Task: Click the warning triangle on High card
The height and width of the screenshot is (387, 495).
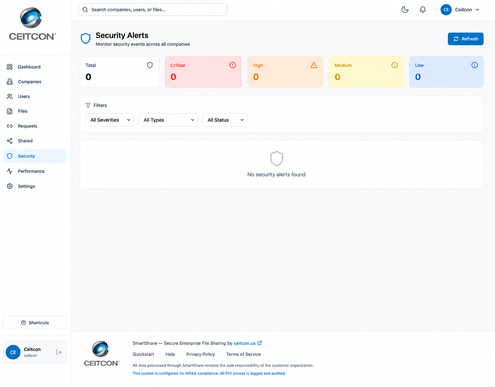Action: point(314,65)
